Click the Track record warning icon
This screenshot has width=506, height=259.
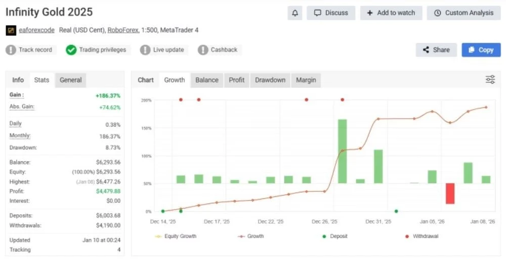11,50
